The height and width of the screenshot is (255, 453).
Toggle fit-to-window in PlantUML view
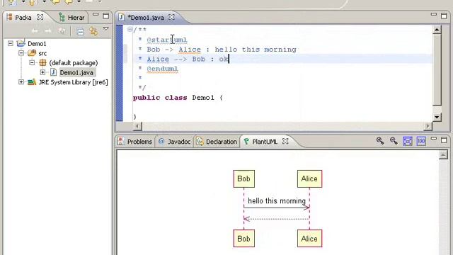[408, 141]
